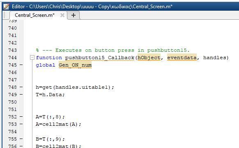
Task: Click the global keyword on line 745
Action: pos(46,65)
